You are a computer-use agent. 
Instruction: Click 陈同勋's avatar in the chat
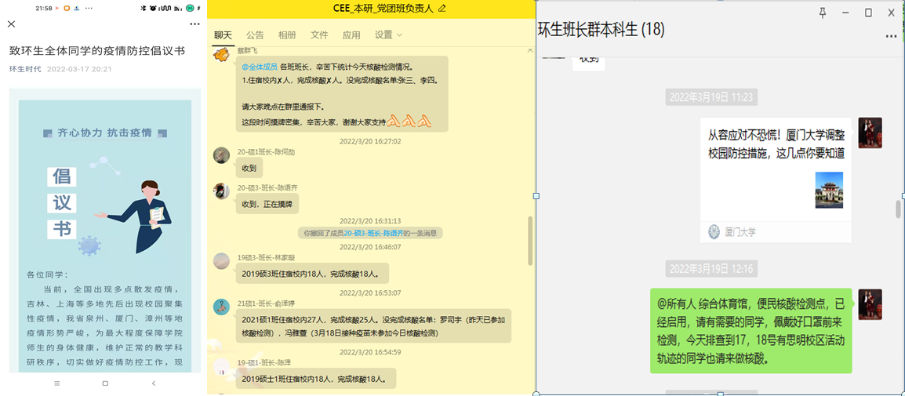pyautogui.click(x=222, y=155)
